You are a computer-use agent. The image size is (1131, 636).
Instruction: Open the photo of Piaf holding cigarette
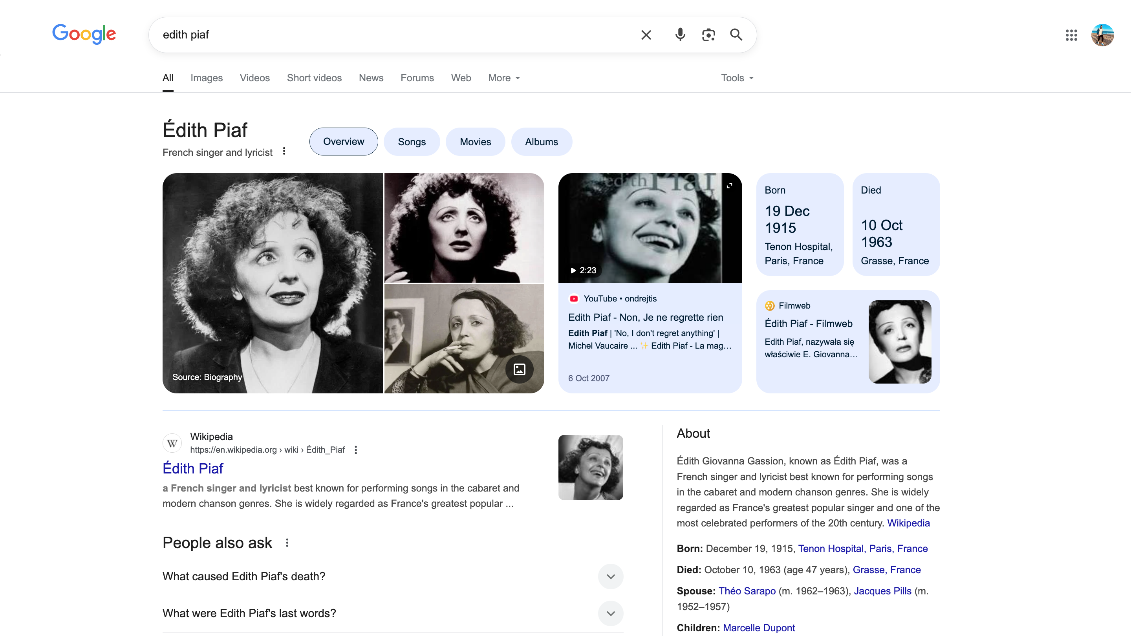coord(464,338)
